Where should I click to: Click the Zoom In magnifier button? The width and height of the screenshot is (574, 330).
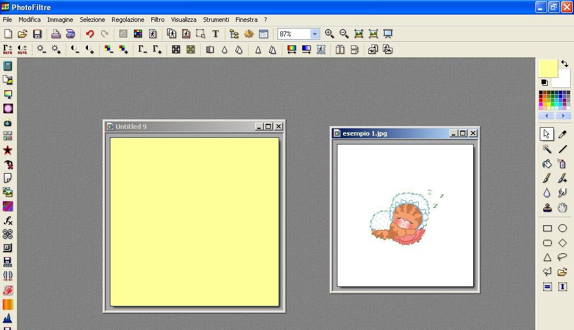pos(330,34)
